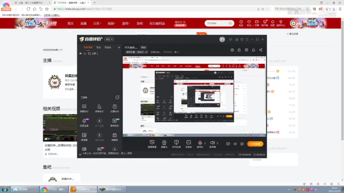Open the 房管助手 tool in toolbox

click(x=99, y=109)
